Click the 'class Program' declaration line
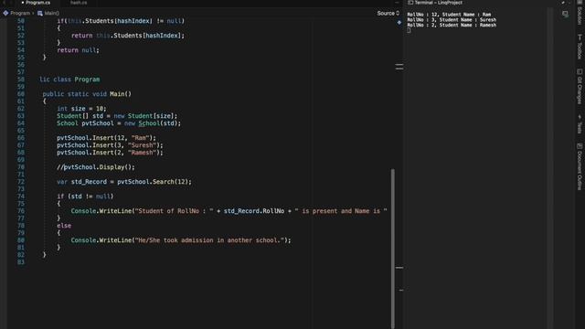 (x=69, y=80)
